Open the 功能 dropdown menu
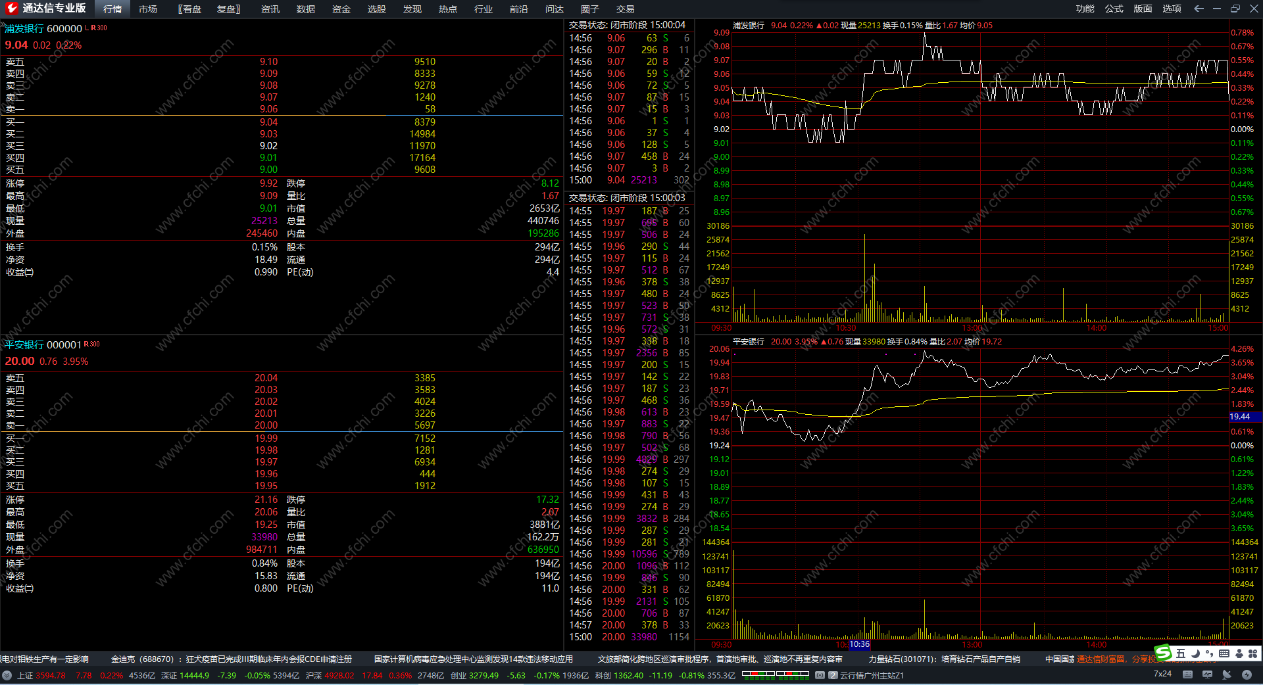1263x685 pixels. (x=1085, y=9)
